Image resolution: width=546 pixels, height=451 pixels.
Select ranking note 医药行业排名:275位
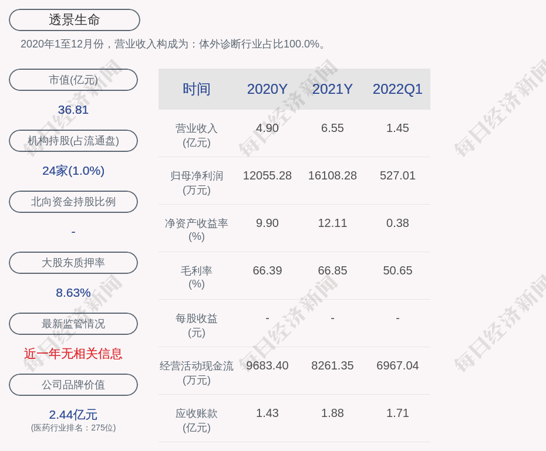coord(73,428)
